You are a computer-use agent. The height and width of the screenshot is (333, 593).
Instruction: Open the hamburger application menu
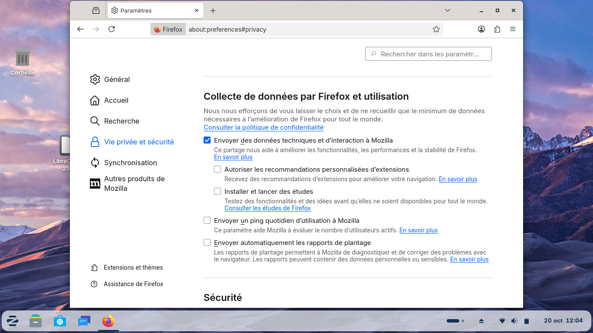pyautogui.click(x=513, y=29)
